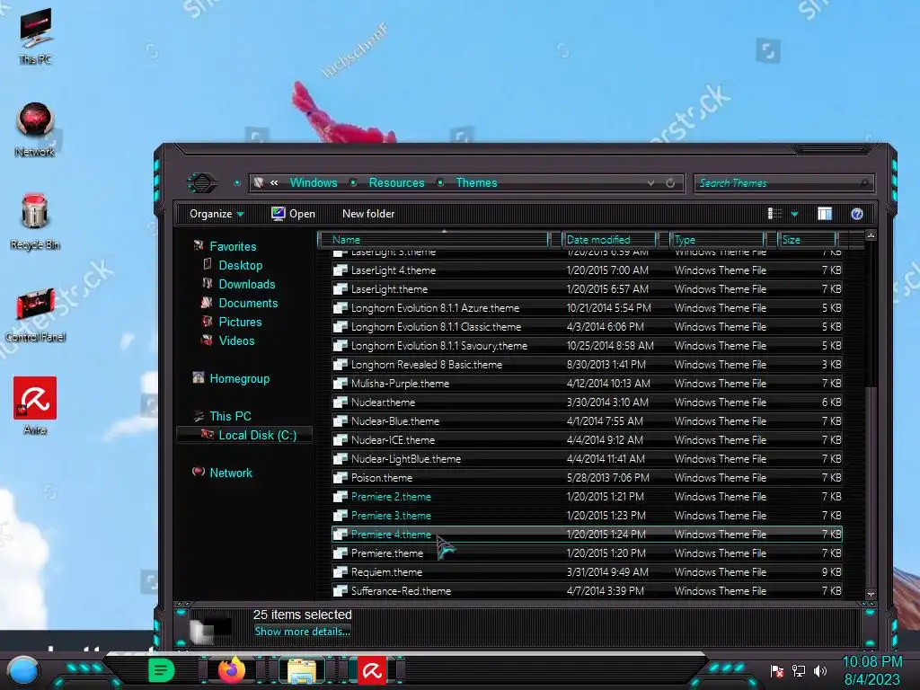The width and height of the screenshot is (920, 690).
Task: Go to Resources breadcrumb
Action: (396, 182)
